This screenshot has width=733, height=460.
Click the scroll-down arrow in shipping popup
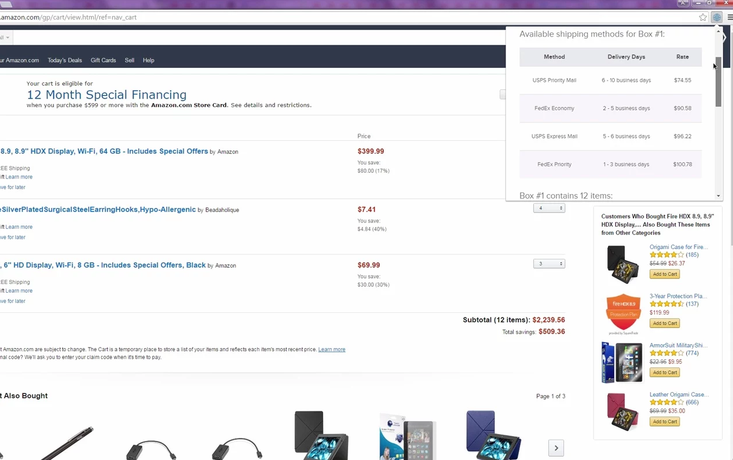tap(718, 195)
